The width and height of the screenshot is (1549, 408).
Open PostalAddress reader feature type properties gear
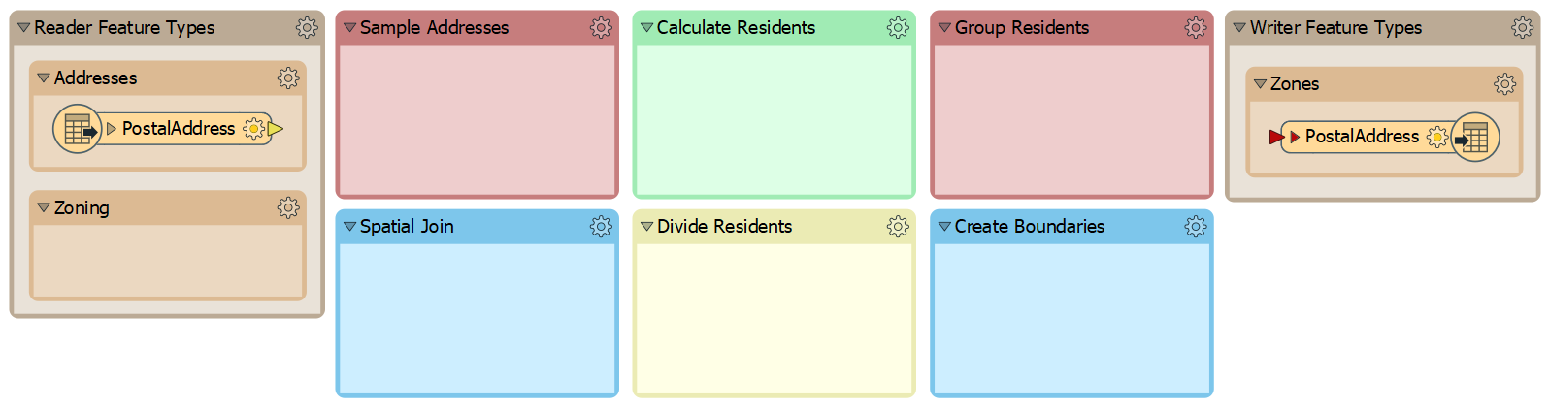(x=254, y=129)
